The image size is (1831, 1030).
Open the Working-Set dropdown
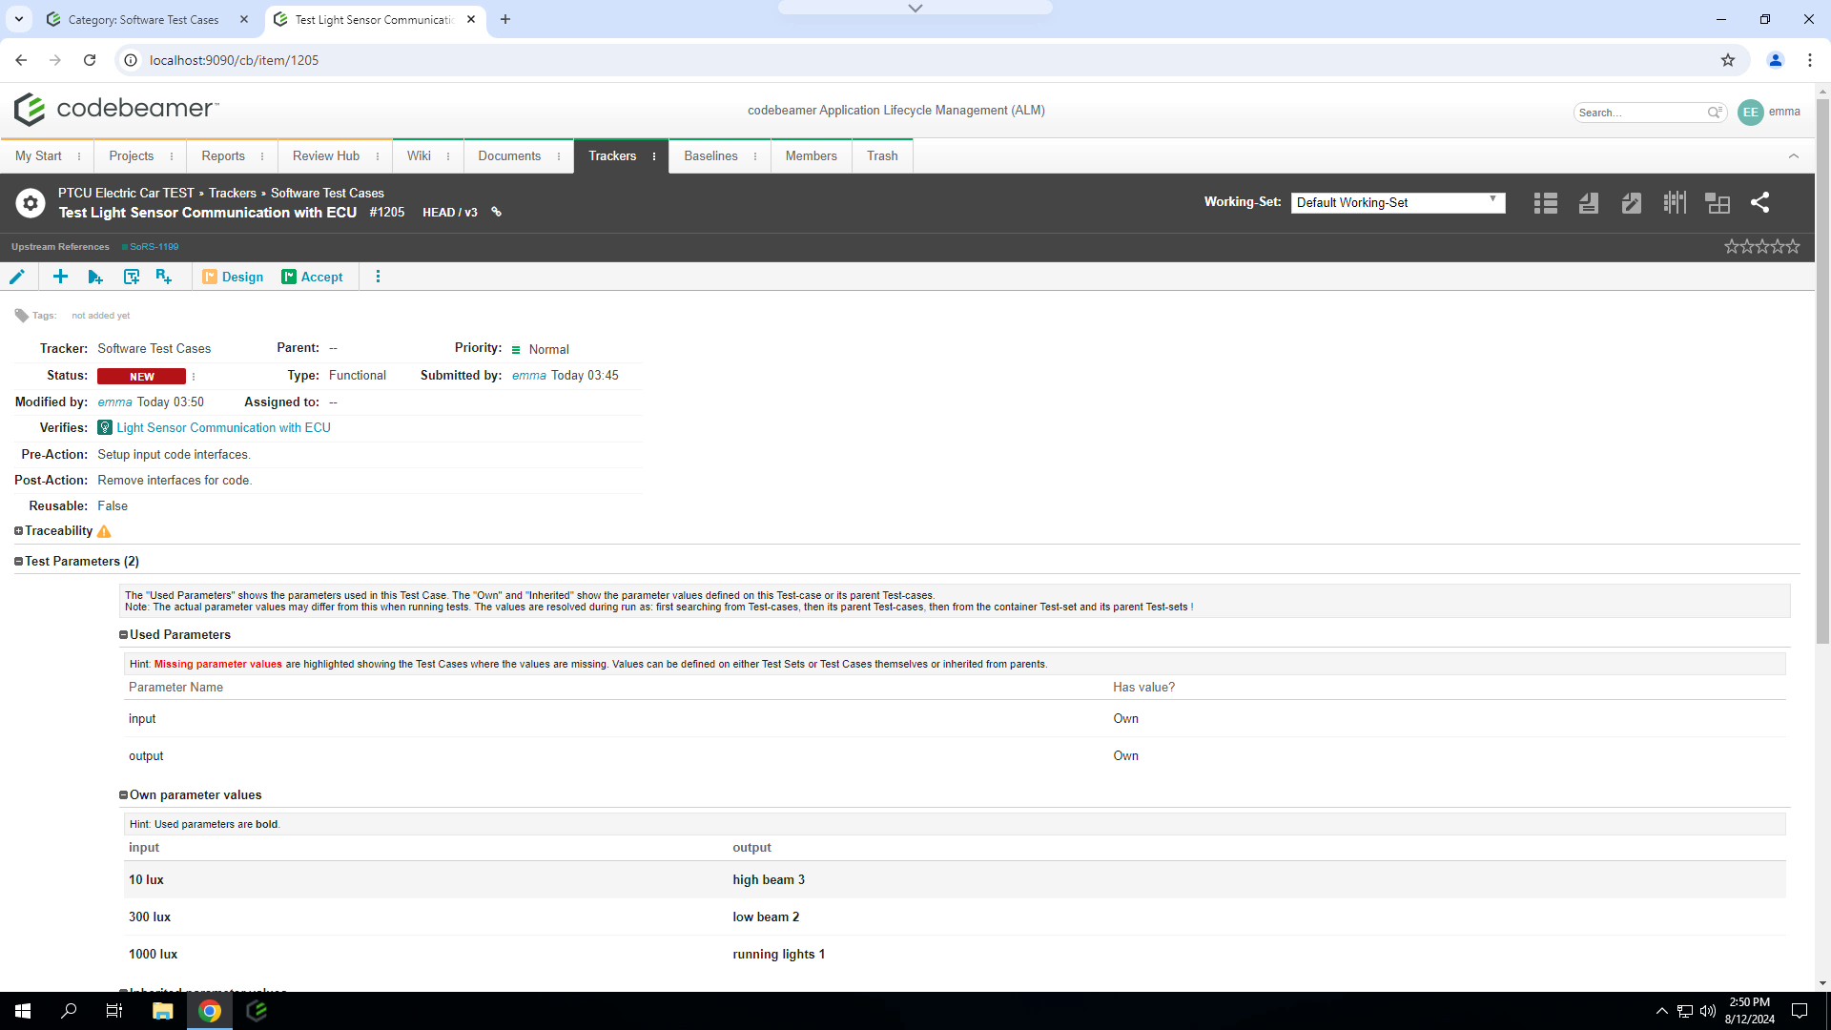(x=1398, y=203)
